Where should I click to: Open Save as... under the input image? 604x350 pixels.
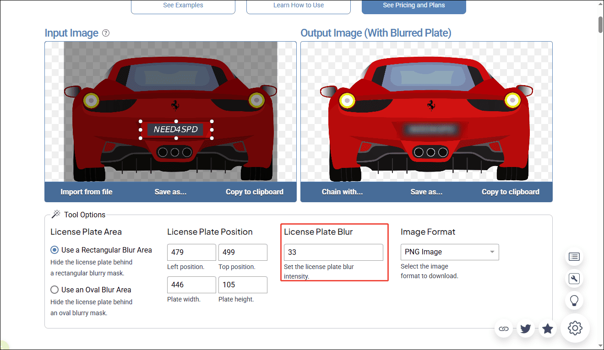click(x=170, y=192)
